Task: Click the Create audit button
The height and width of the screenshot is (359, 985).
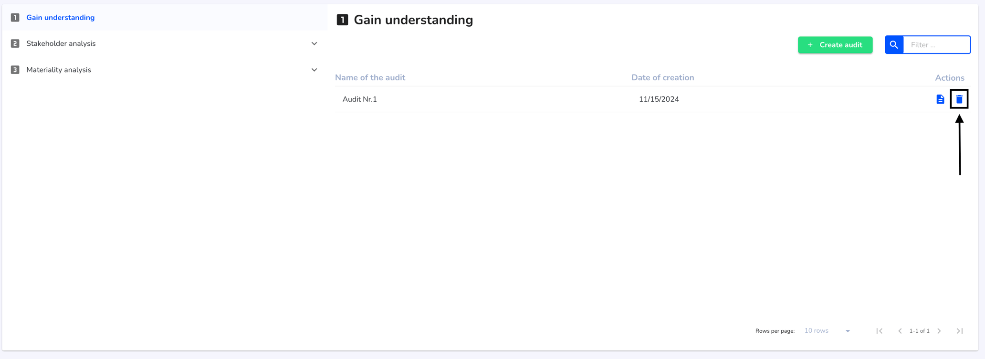Action: tap(835, 45)
